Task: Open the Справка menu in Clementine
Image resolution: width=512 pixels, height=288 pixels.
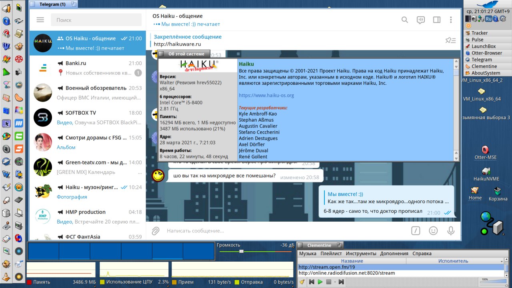Action: pos(422,254)
